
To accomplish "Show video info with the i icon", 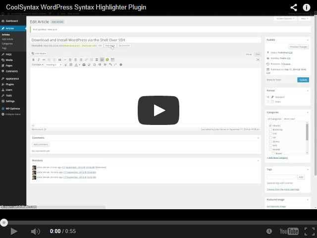I will [x=307, y=7].
